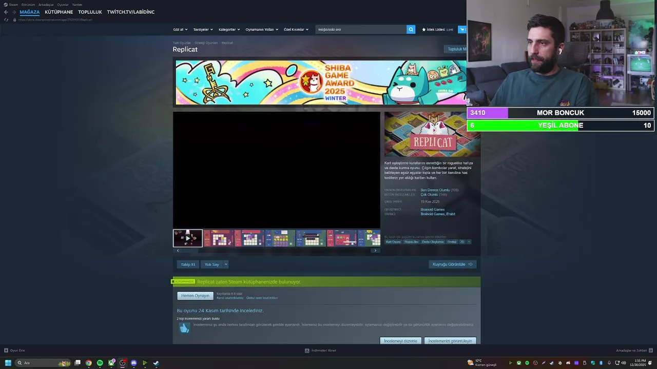657x369 pixels.
Task: Open the Kendi istatistikleriniz link
Action: [x=230, y=298]
